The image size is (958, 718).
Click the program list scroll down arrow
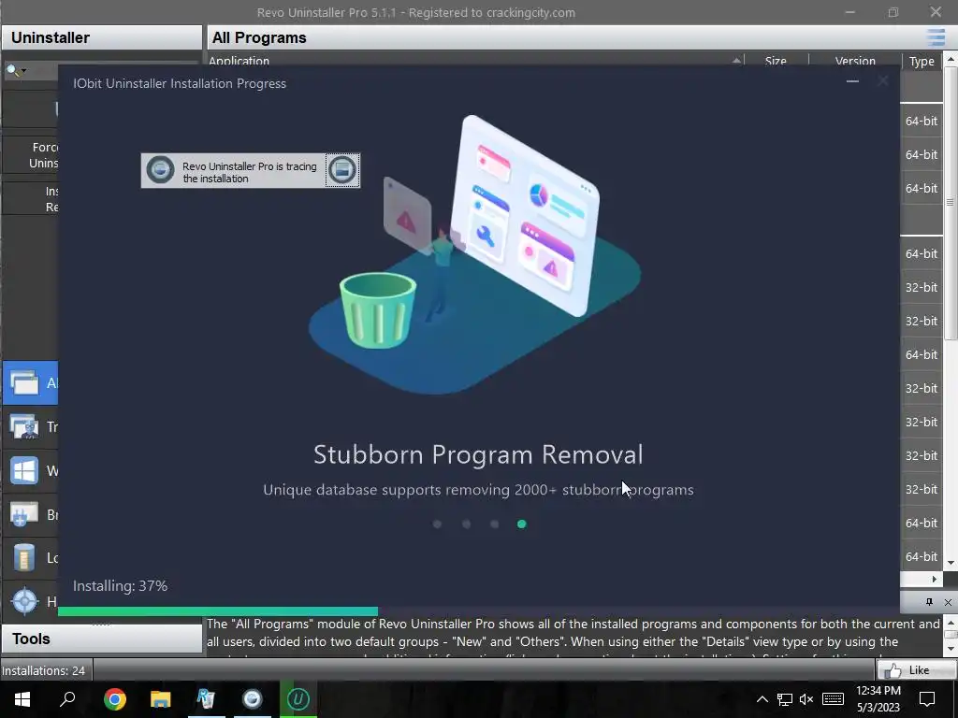coord(951,563)
